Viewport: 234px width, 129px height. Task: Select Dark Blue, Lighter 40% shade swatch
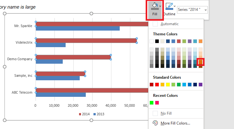168,58
